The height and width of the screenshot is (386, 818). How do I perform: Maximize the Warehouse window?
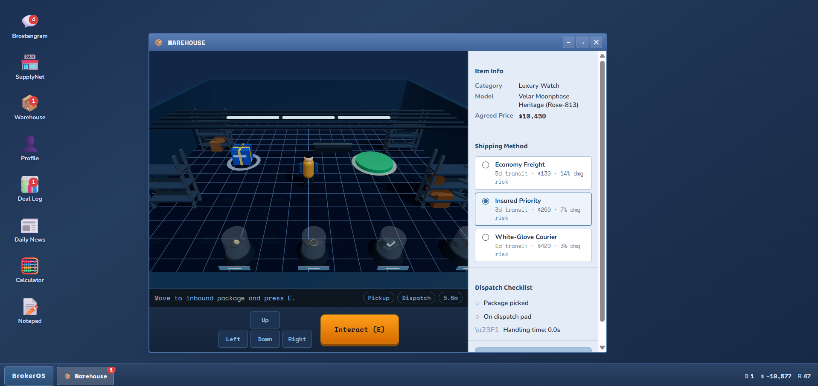tap(582, 43)
